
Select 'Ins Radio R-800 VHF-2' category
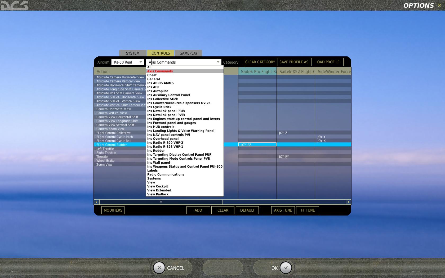185,143
